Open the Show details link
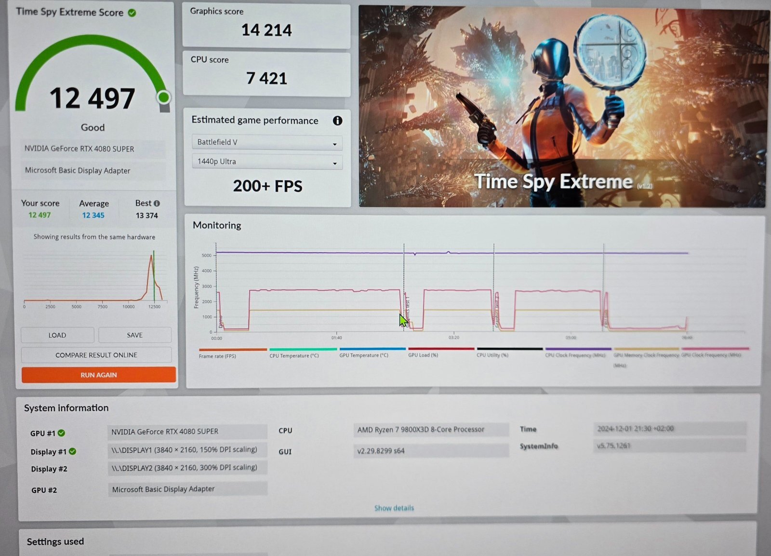Viewport: 771px width, 556px height. 394,508
